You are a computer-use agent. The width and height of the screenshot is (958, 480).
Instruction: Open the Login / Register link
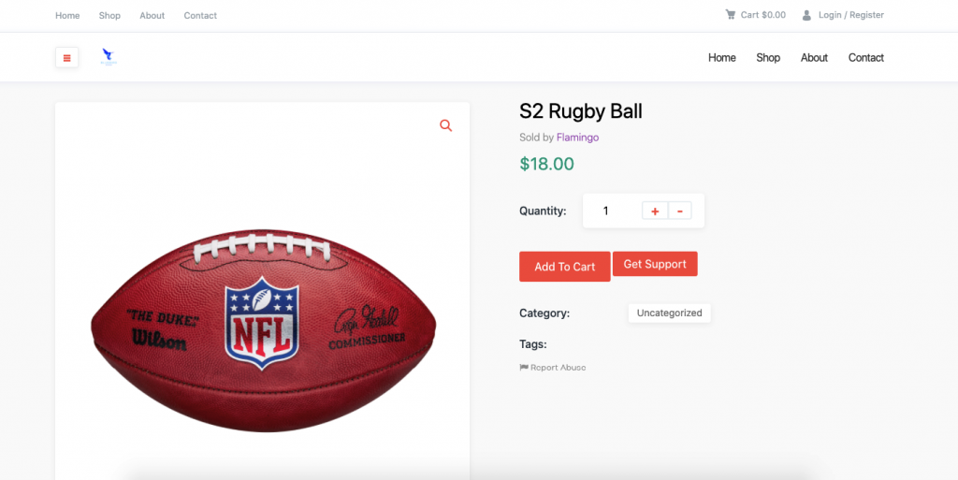[x=850, y=15]
